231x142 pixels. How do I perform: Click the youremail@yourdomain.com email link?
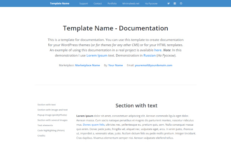(x=154, y=65)
